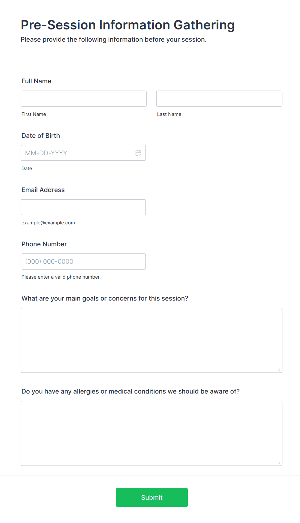300x523 pixels.
Task: Select the Email Address input box
Action: pos(83,207)
